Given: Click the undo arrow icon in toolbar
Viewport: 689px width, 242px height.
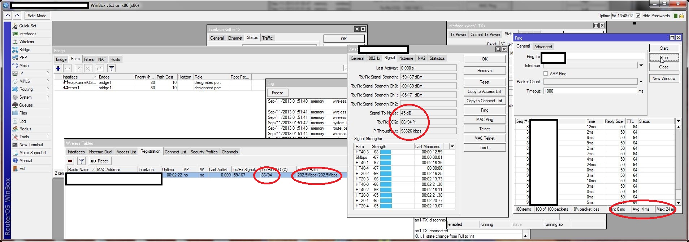Looking at the screenshot, I should tap(8, 15).
